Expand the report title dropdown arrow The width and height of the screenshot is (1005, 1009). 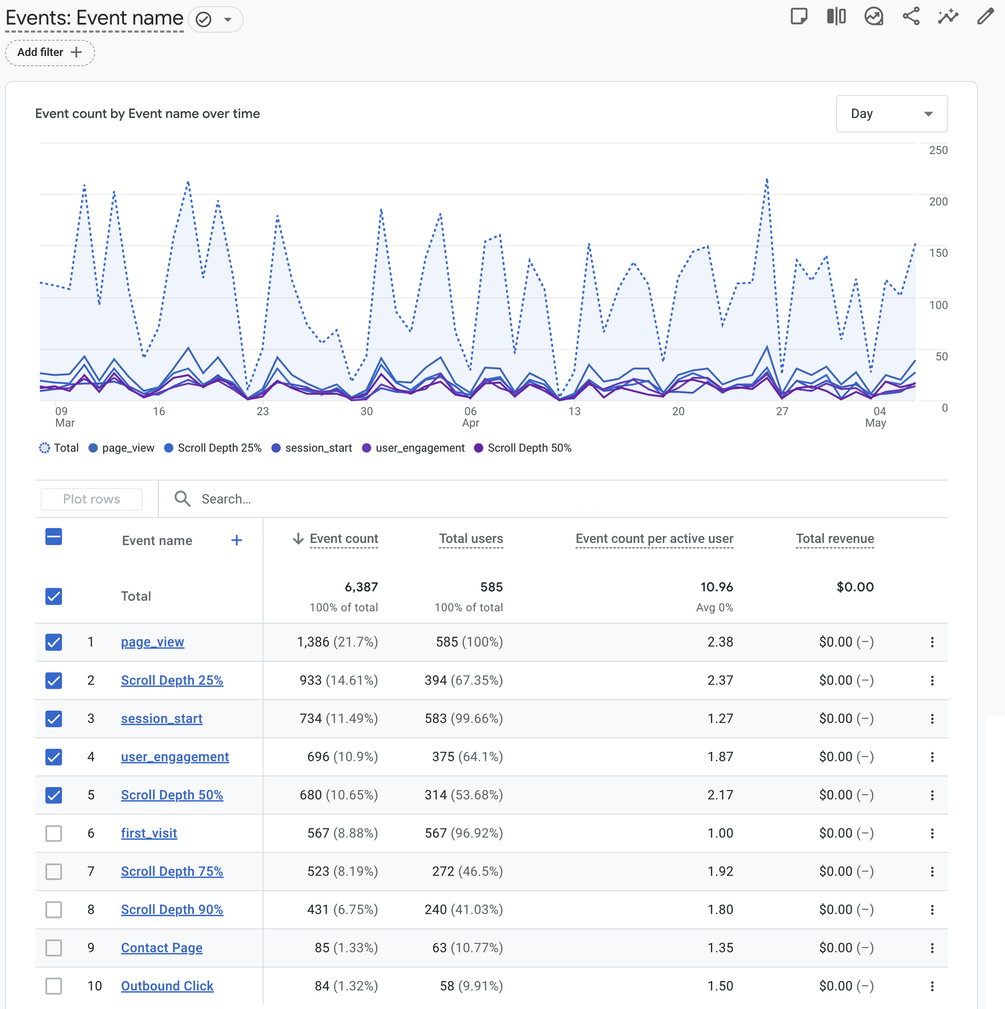point(228,20)
